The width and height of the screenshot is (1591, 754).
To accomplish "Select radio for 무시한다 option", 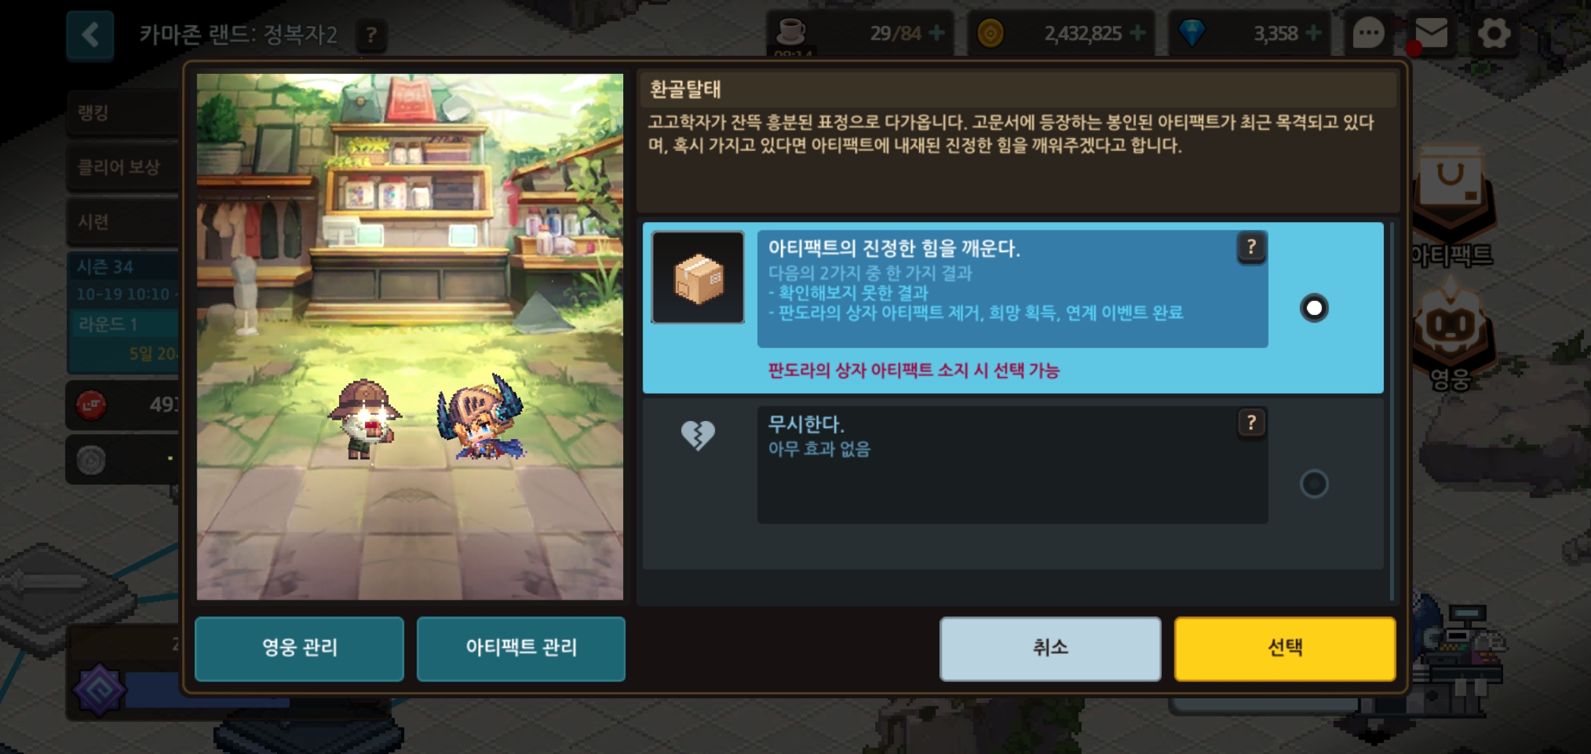I will pos(1314,484).
